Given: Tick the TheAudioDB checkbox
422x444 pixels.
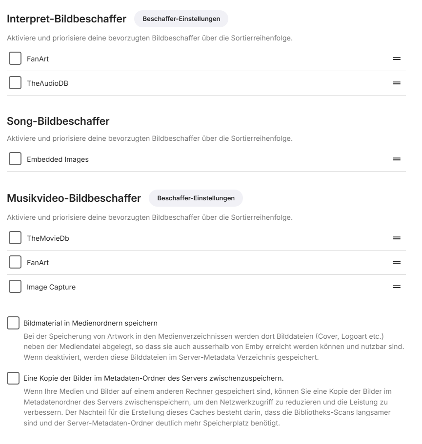Looking at the screenshot, I should click(x=15, y=83).
